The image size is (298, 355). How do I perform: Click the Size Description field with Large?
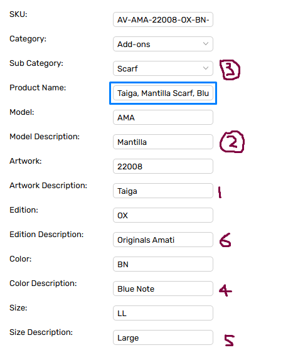(x=163, y=337)
